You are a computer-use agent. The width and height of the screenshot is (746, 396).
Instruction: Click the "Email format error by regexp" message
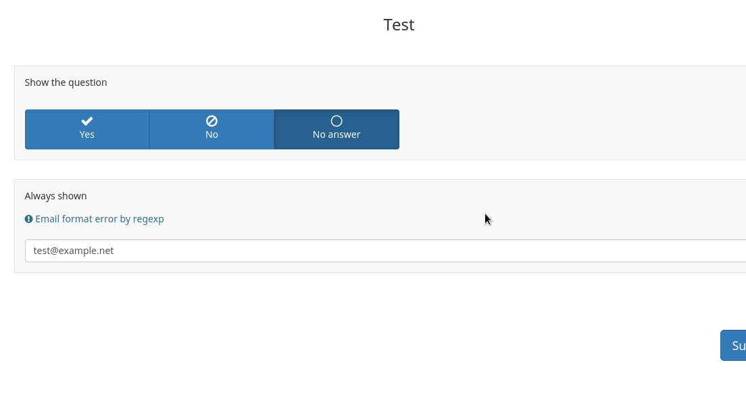(99, 219)
